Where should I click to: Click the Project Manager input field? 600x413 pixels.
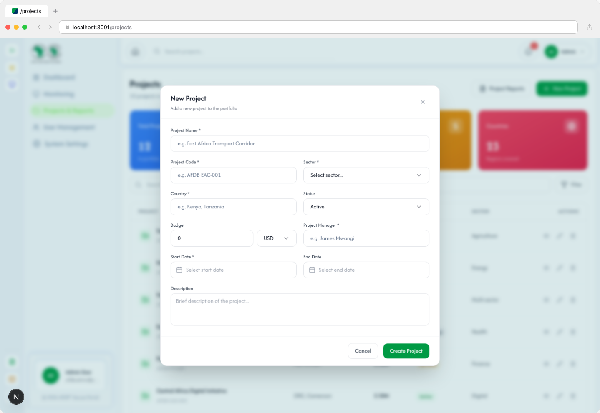pos(366,238)
